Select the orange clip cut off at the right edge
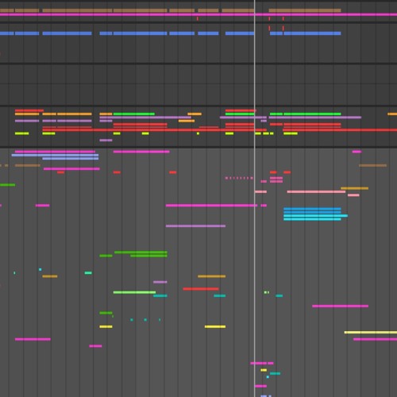This screenshot has height=397, width=397. (x=392, y=114)
